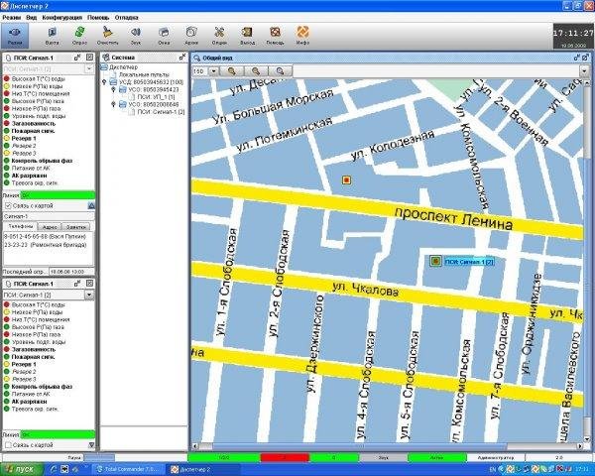
Task: Open the Конфигурация menu
Action: [x=62, y=19]
